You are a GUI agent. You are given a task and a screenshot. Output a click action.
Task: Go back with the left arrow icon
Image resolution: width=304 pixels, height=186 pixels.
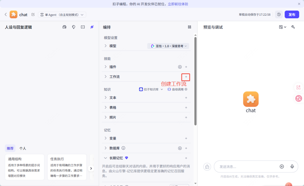point(5,15)
